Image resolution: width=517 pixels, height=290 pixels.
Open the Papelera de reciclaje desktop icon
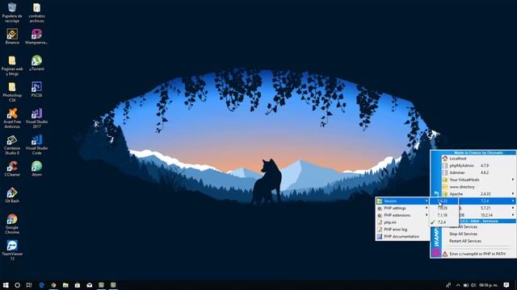[12, 13]
